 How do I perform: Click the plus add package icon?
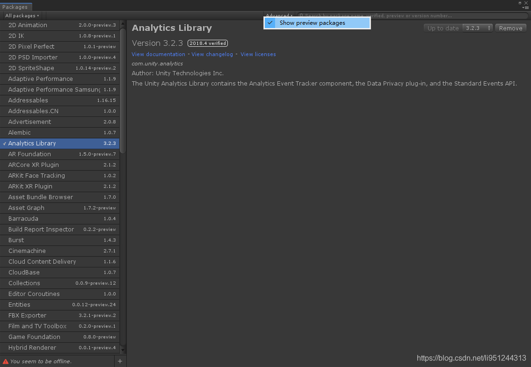120,361
